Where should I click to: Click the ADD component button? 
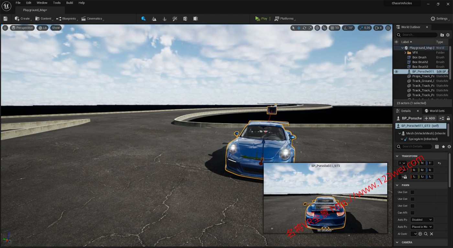(x=430, y=118)
